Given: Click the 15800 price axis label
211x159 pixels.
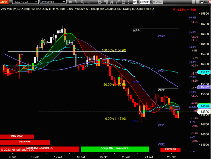Looking at the screenshot, I should coord(205,14).
